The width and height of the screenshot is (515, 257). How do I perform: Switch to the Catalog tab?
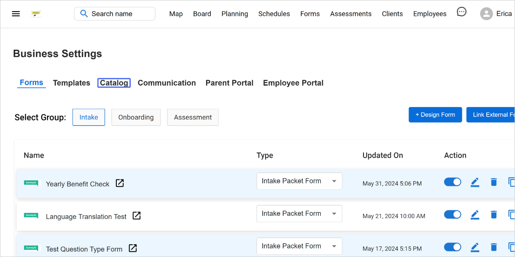[114, 83]
